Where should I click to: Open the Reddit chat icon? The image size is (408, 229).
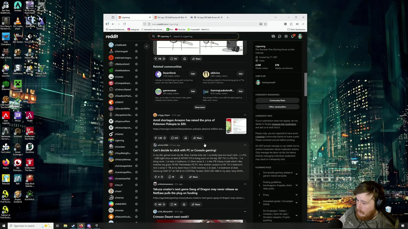click(280, 36)
